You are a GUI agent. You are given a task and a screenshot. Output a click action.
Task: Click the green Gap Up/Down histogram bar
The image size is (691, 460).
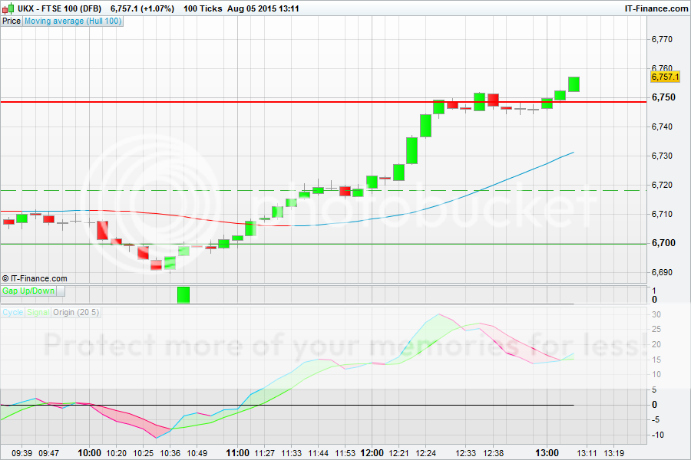pos(183,295)
